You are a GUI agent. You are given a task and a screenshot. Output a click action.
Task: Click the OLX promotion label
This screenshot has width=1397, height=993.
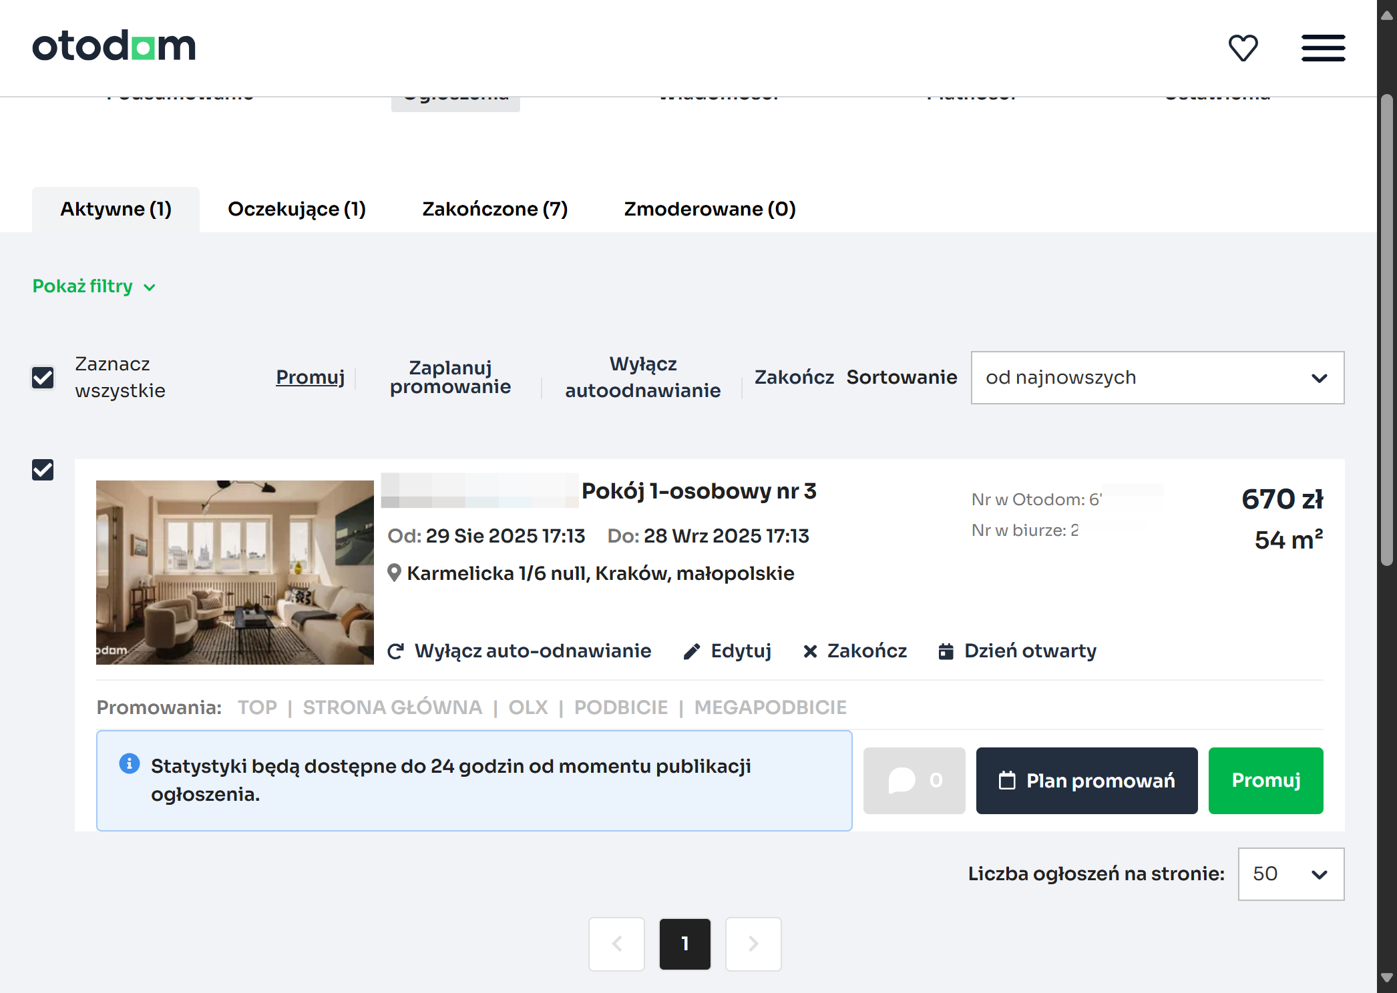(x=528, y=707)
